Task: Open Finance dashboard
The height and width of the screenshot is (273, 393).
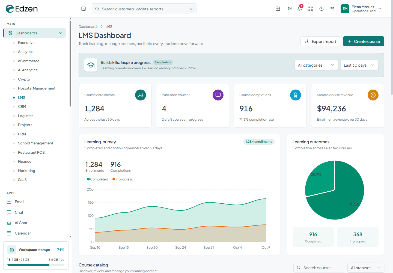Action: pyautogui.click(x=25, y=161)
